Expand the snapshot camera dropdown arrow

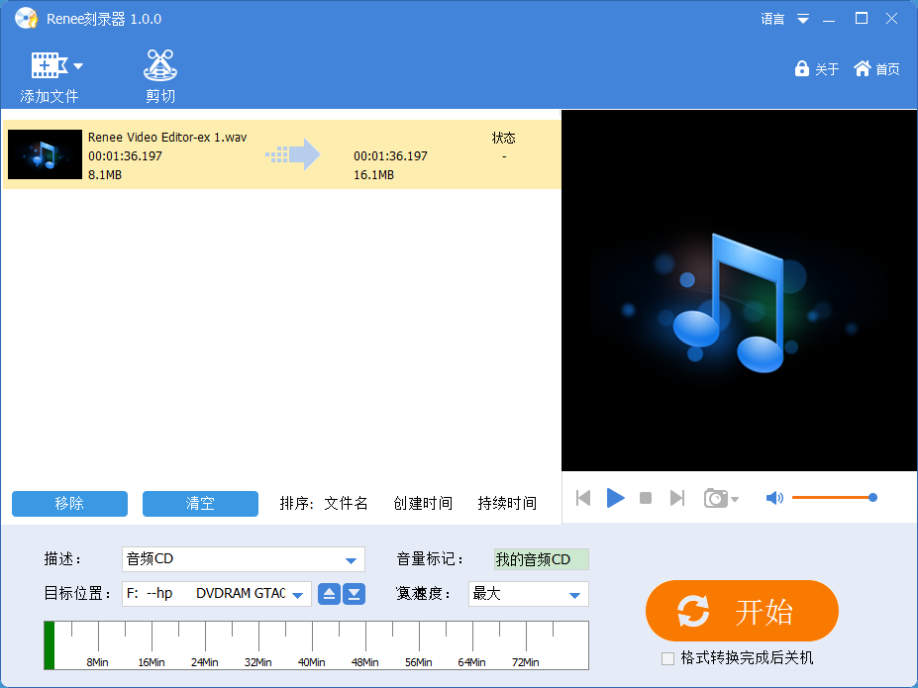tap(735, 500)
